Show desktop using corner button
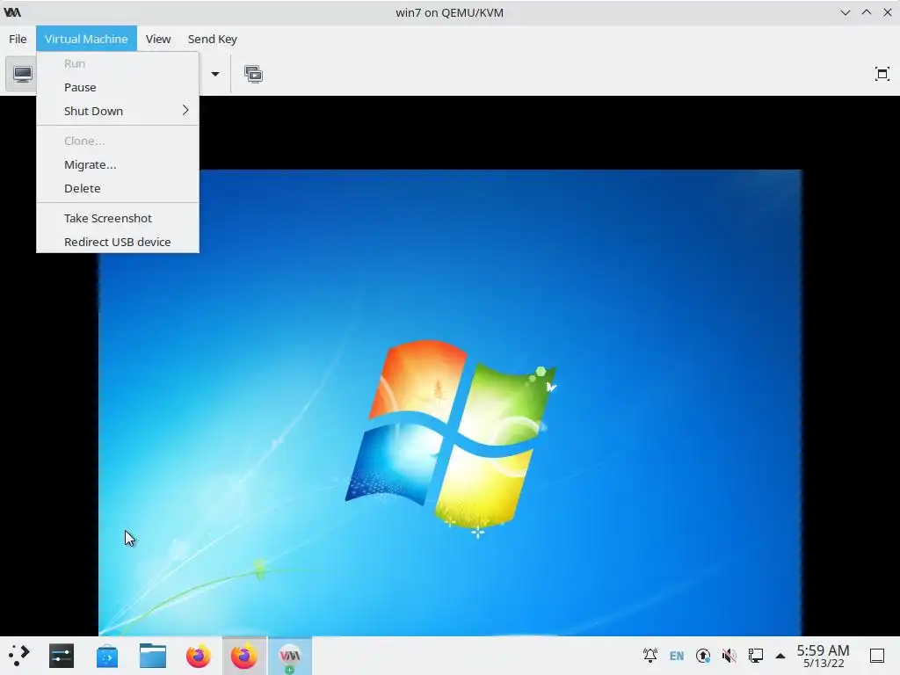The height and width of the screenshot is (675, 900). [876, 656]
